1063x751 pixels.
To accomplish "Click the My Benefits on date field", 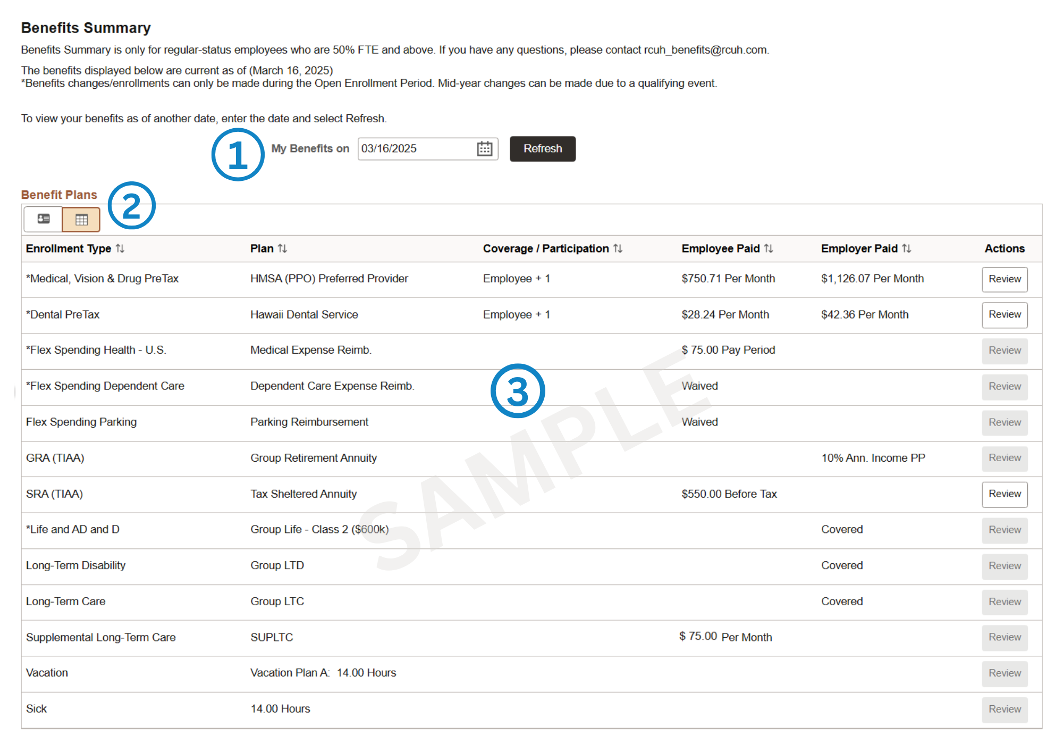I will click(x=416, y=149).
